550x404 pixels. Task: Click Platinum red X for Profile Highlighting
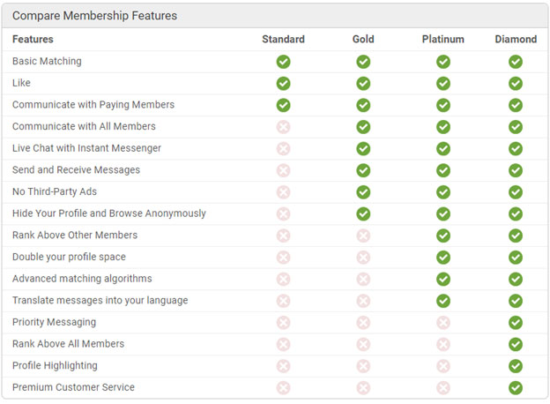(x=443, y=366)
